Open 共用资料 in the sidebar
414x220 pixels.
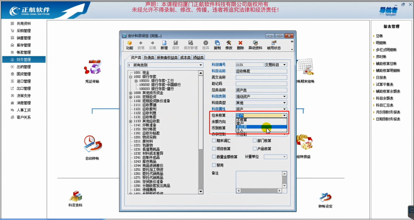coord(24,24)
